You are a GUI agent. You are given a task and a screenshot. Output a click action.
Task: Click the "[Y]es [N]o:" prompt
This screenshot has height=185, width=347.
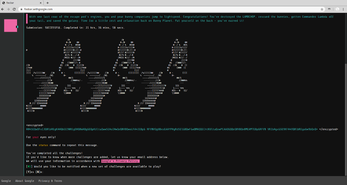(x=34, y=172)
